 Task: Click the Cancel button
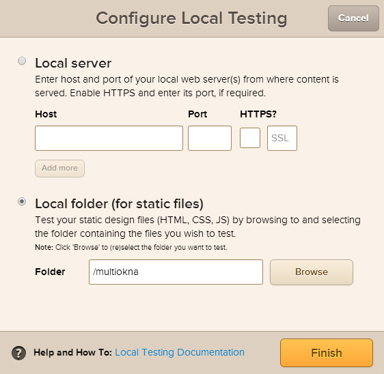tap(353, 18)
